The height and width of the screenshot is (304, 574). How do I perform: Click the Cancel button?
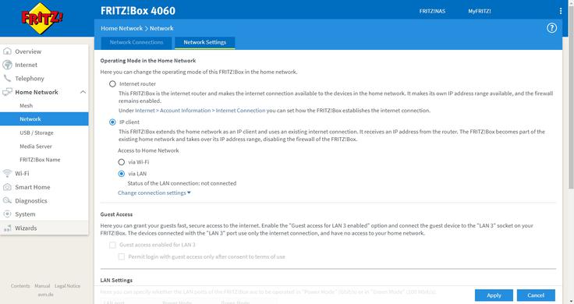tap(536, 295)
